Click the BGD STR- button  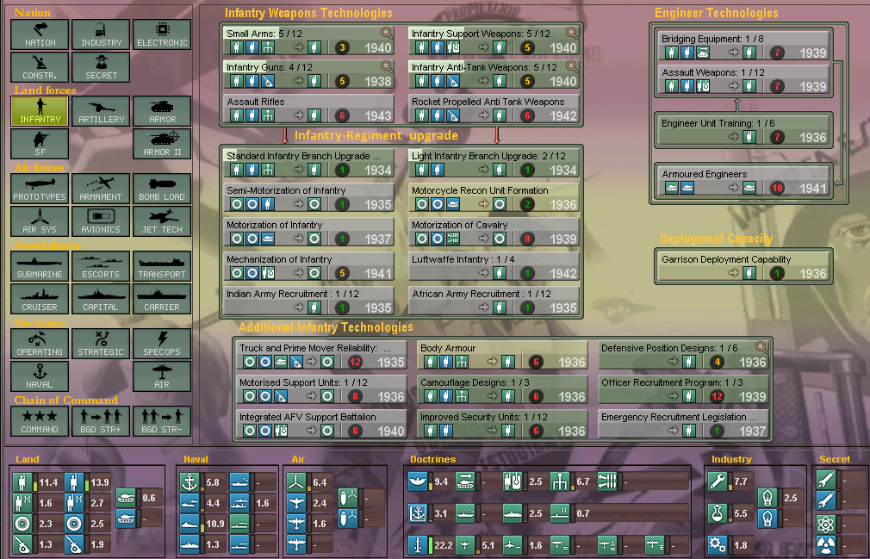pyautogui.click(x=162, y=421)
